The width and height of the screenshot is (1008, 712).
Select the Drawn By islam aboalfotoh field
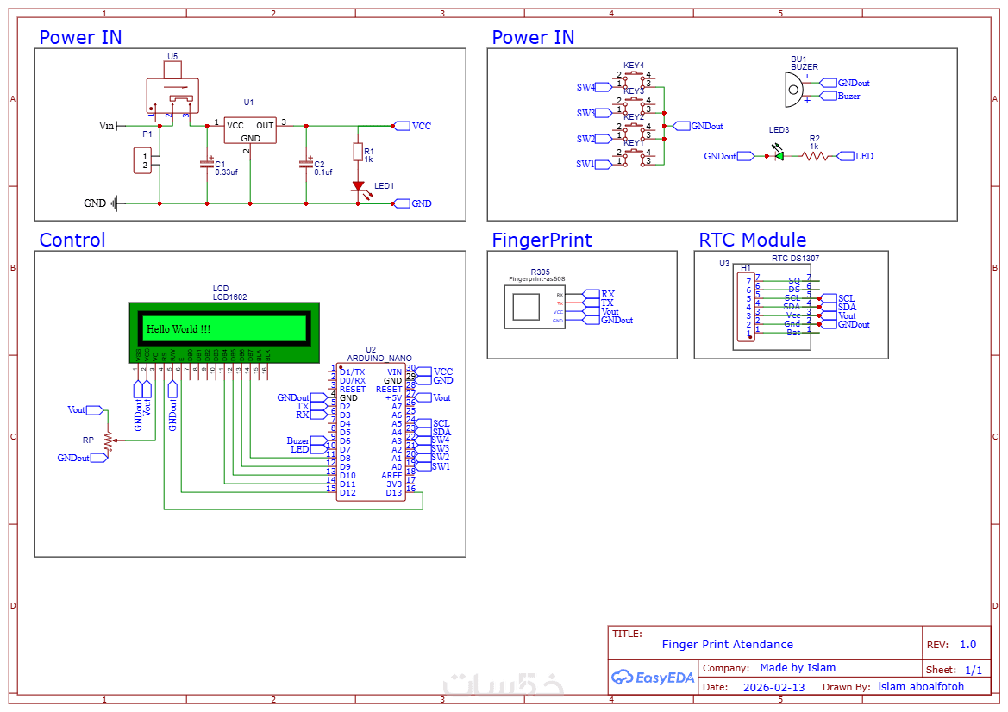point(893,687)
